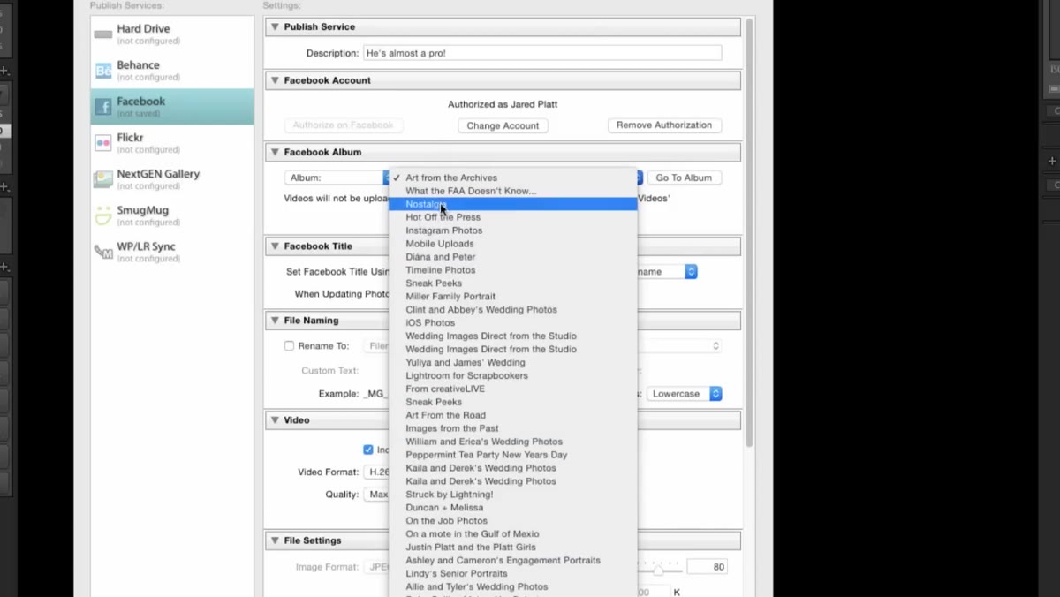Click the Authorized as Jared Platt text
Viewport: 1060px width, 597px height.
(503, 104)
